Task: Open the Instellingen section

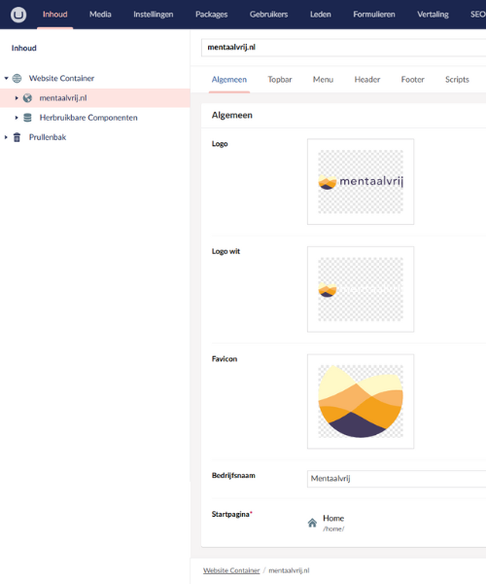Action: pos(154,15)
